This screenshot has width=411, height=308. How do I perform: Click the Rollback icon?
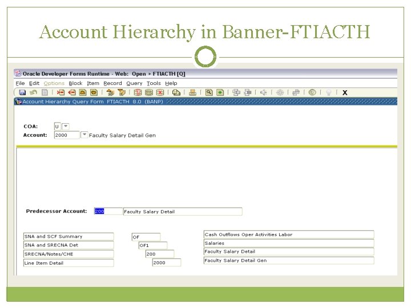coord(33,92)
